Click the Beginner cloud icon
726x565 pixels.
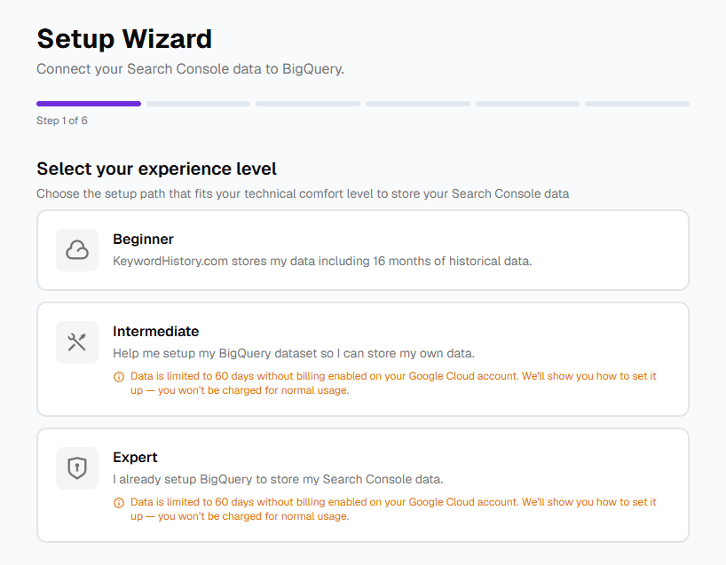click(77, 250)
